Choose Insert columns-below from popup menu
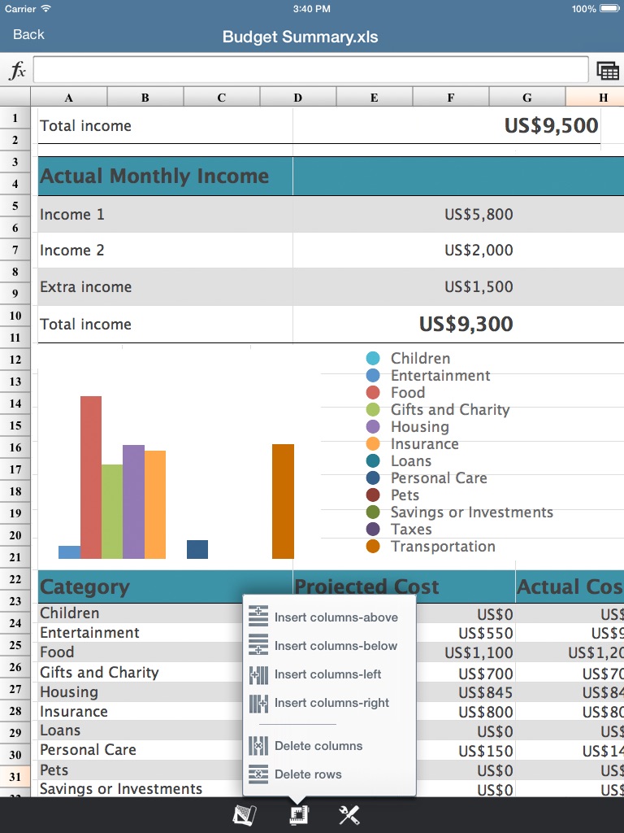The height and width of the screenshot is (833, 624). (336, 645)
